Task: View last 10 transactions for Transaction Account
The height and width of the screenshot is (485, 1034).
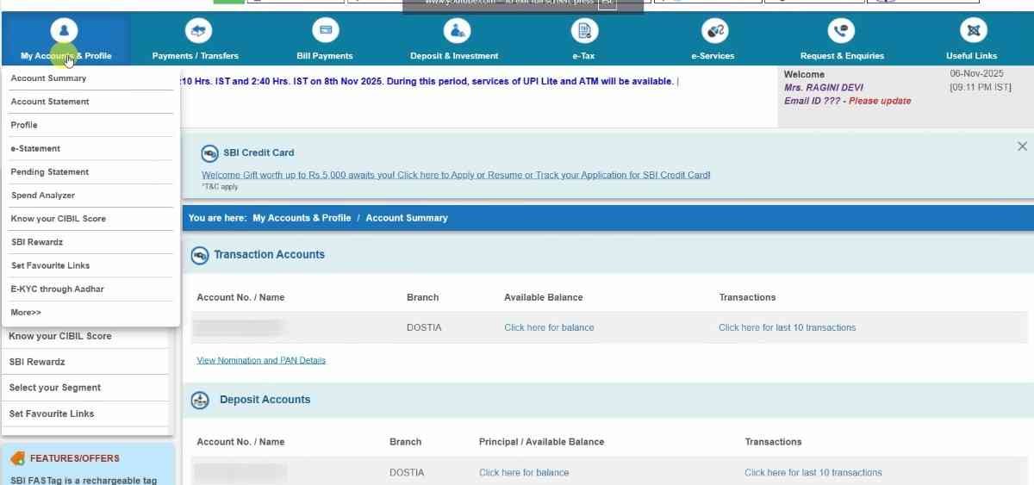Action: (787, 327)
